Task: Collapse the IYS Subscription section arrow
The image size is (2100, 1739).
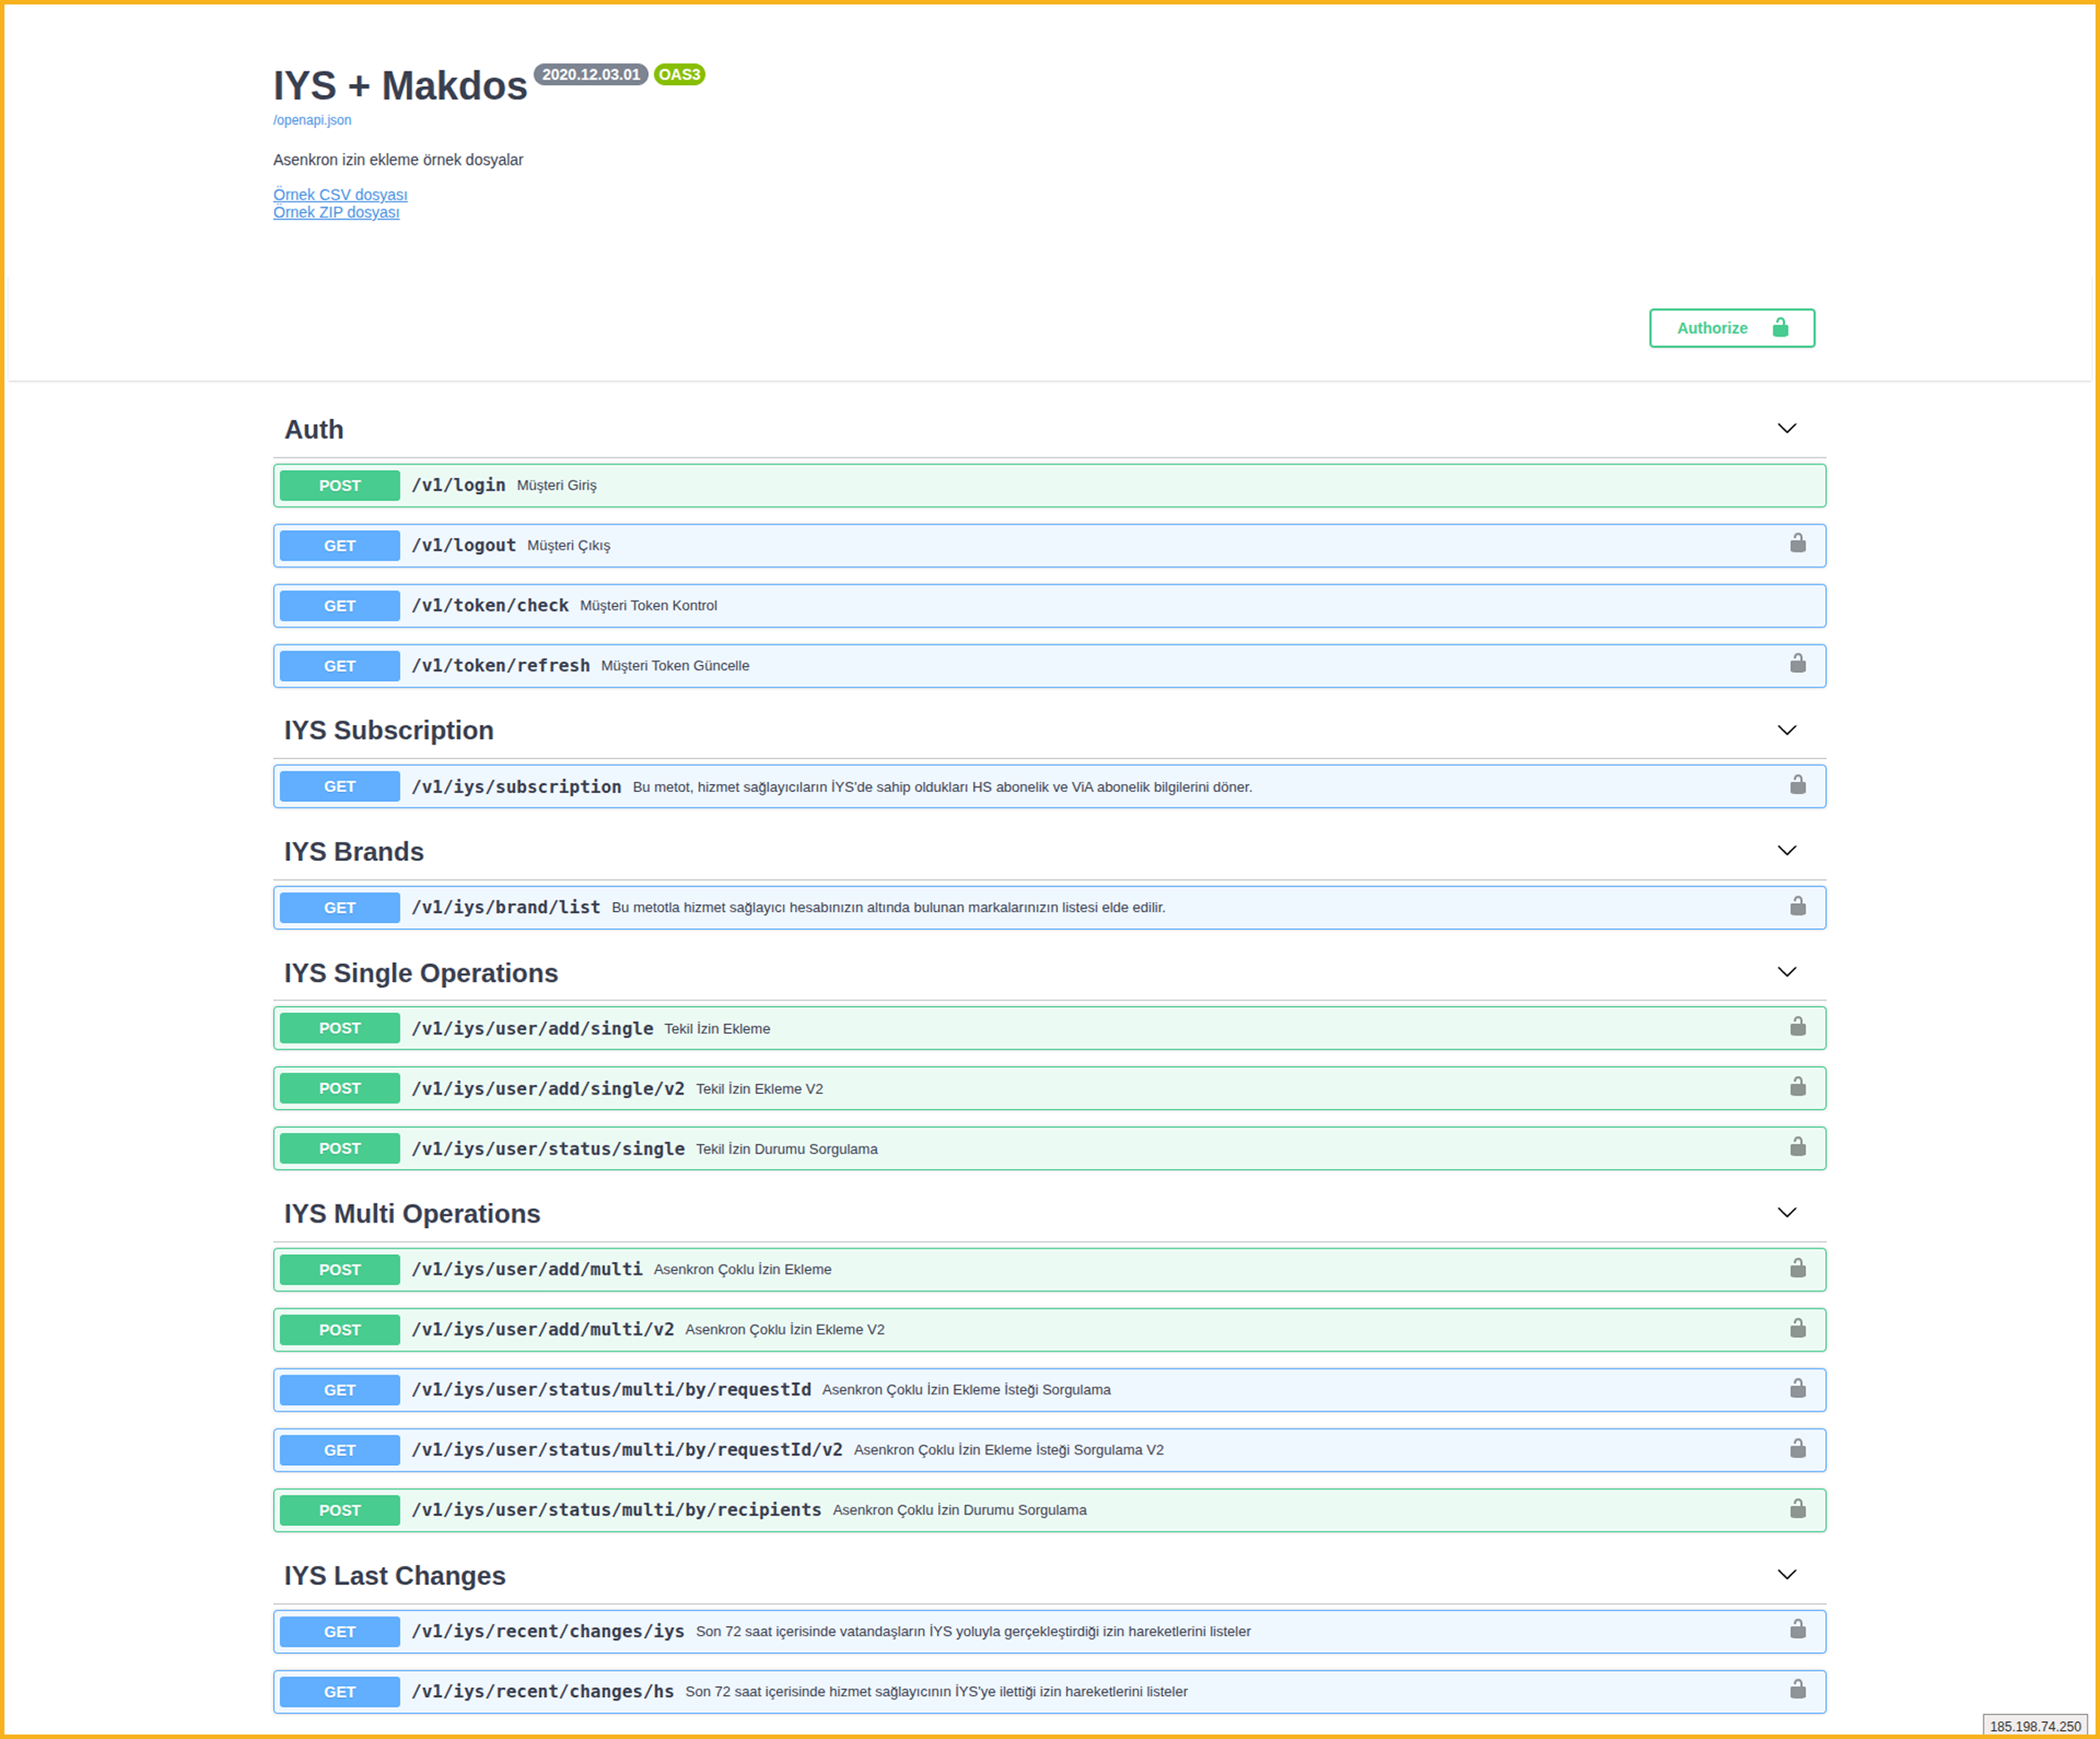Action: coord(1786,730)
